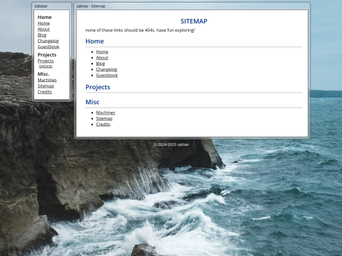Click the Machines link in the sitemap list

click(x=106, y=113)
